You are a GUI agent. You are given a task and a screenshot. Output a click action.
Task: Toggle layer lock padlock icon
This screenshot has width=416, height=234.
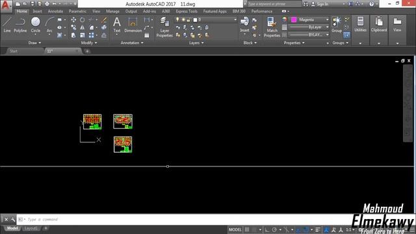click(188, 19)
